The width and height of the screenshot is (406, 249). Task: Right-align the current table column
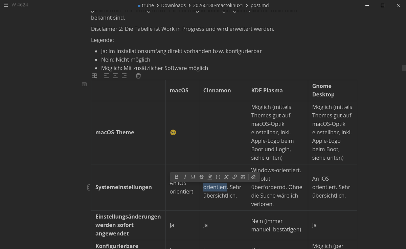(x=124, y=76)
